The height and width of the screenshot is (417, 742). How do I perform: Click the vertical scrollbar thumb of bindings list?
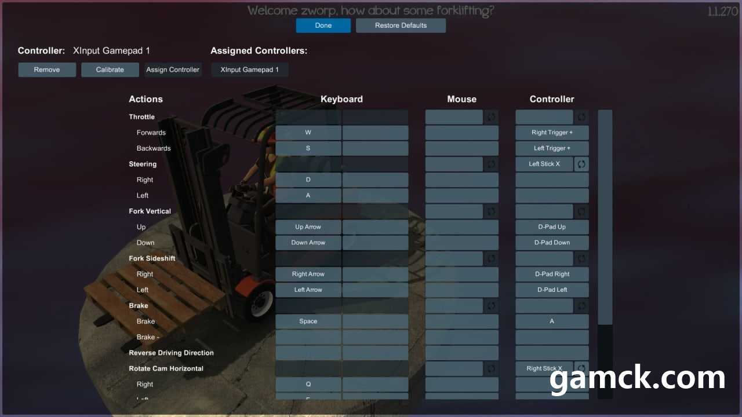[x=605, y=217]
